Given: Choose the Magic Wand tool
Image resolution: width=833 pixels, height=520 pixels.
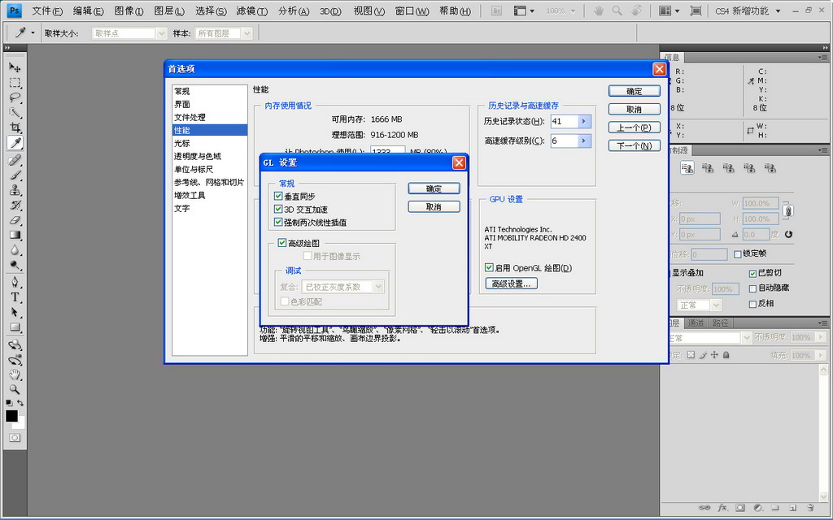Looking at the screenshot, I should tap(15, 112).
